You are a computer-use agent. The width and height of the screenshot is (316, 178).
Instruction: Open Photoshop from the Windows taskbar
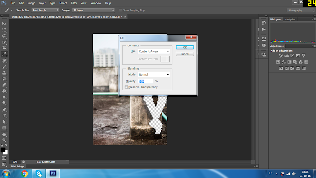pyautogui.click(x=53, y=173)
